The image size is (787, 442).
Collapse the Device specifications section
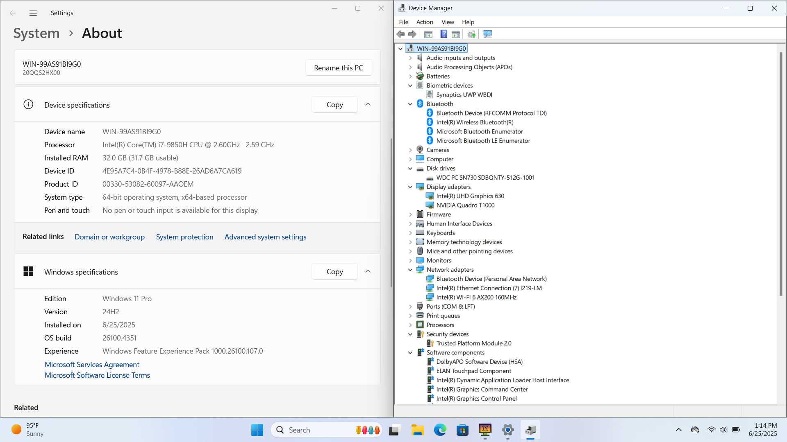(x=368, y=104)
